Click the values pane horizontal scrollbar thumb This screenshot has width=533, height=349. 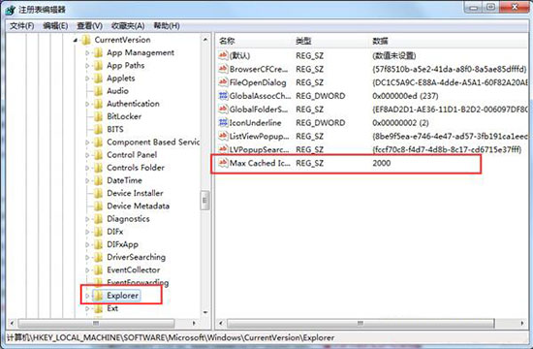point(361,323)
